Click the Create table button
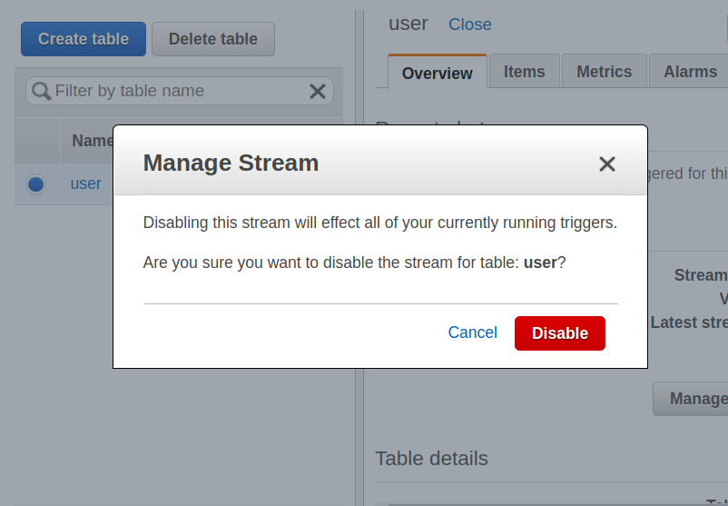Screen dimensions: 728x506 84,39
